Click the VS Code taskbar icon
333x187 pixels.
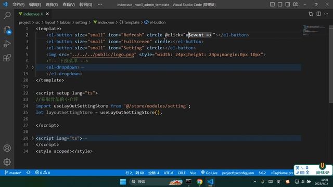(210, 182)
